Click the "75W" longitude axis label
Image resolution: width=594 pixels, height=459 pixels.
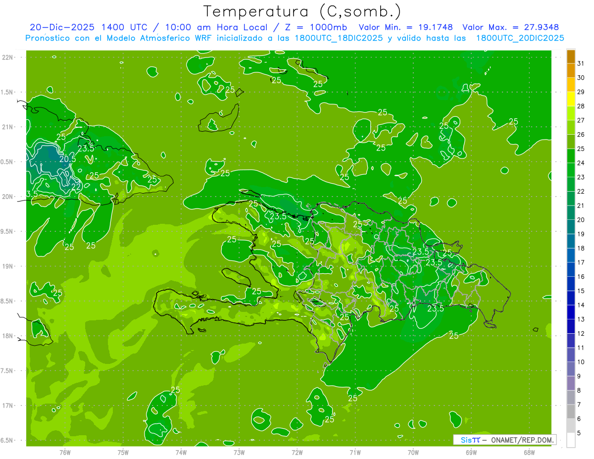[x=123, y=453]
